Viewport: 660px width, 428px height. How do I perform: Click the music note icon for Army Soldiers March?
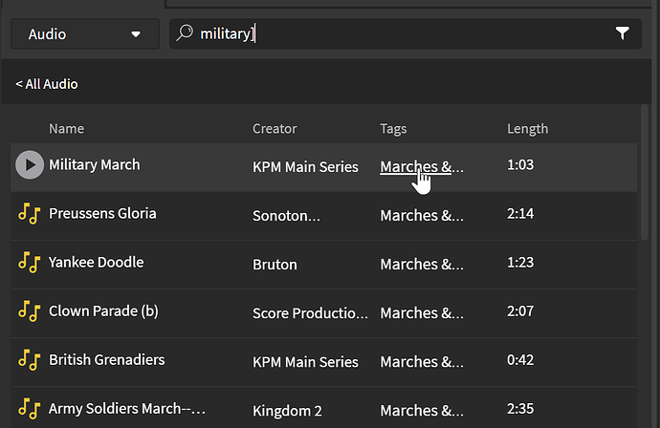pos(29,409)
